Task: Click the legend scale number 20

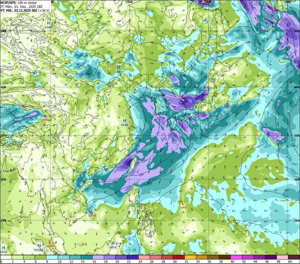Action: click(x=117, y=262)
